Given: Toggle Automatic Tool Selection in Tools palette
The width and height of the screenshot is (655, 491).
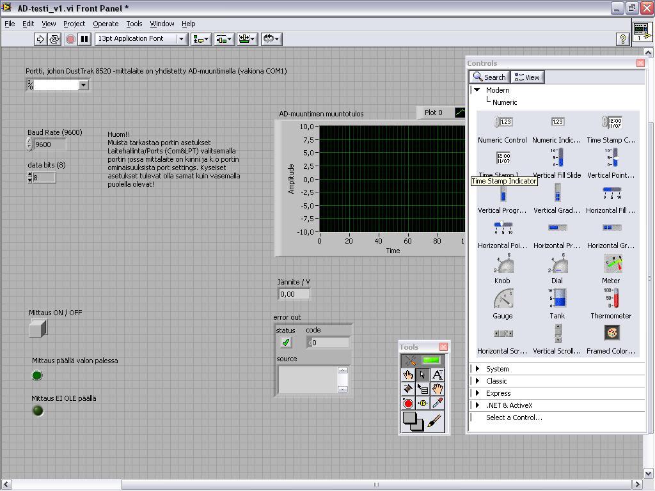Looking at the screenshot, I should tap(422, 361).
